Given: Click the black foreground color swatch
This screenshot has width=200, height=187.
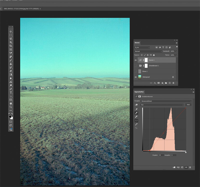Looking at the screenshot, I should point(10,117).
